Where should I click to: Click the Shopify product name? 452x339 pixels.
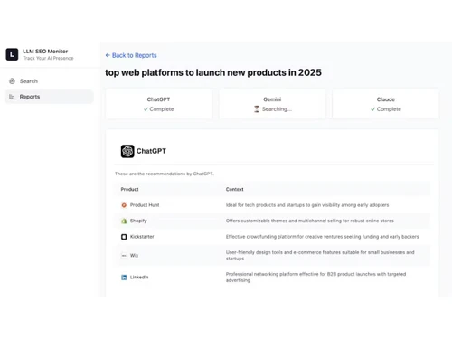pyautogui.click(x=138, y=221)
